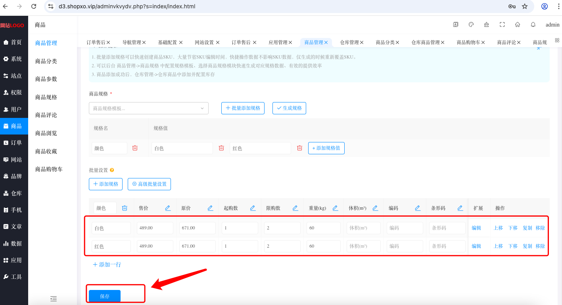Remove the 红色 spec value via trash icon

coord(299,148)
